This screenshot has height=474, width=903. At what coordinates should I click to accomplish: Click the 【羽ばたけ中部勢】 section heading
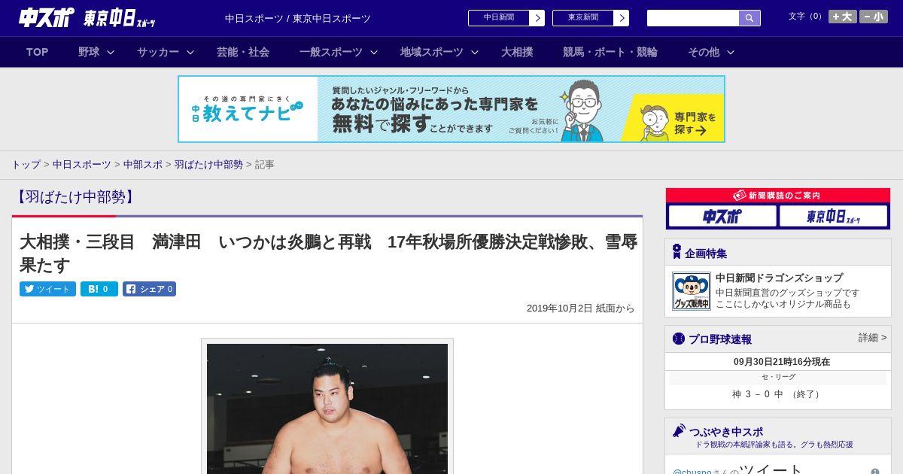pos(75,197)
